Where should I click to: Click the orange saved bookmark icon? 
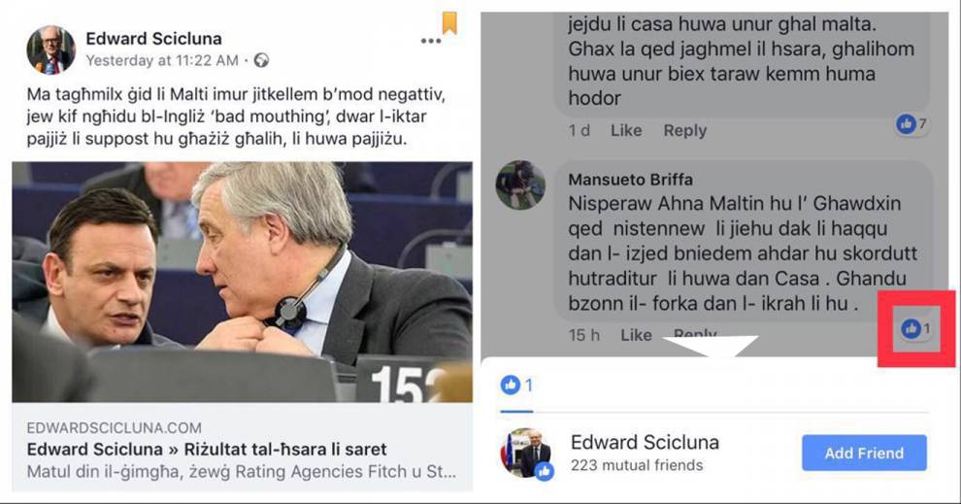pyautogui.click(x=449, y=22)
